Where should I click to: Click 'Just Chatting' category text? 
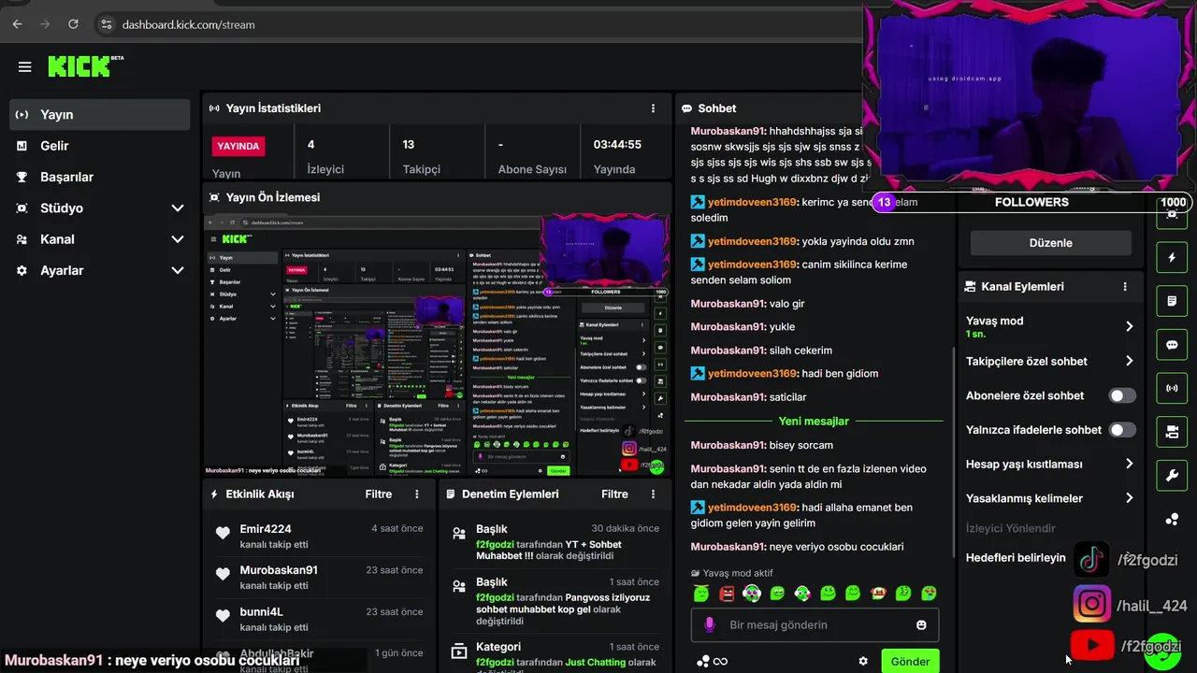596,663
